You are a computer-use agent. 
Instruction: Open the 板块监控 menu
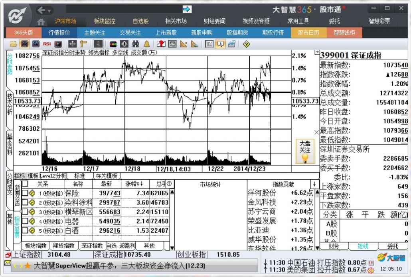tap(105, 21)
